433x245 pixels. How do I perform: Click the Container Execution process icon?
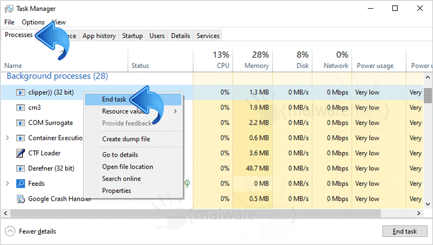point(20,138)
